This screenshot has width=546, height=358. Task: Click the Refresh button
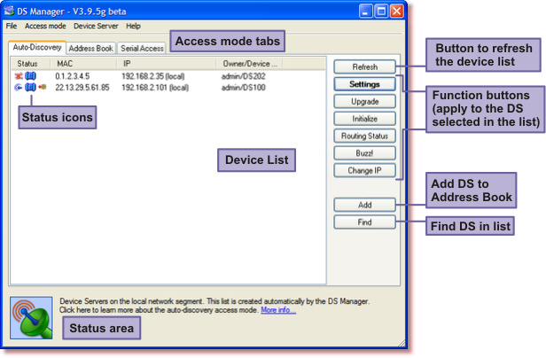pyautogui.click(x=364, y=66)
